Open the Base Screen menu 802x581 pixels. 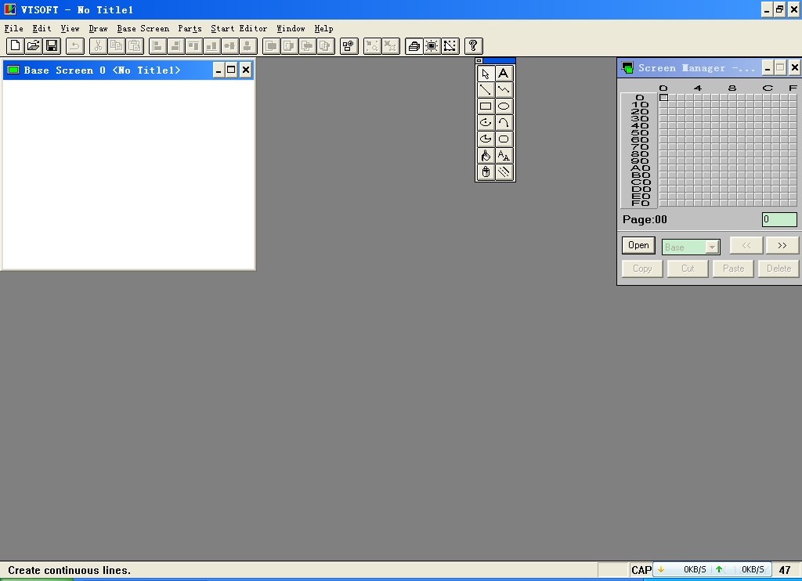pos(143,28)
